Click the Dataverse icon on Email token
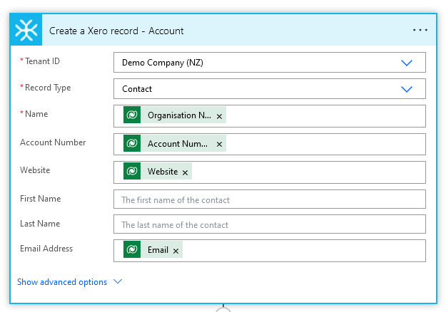Screen dimensions: 446x312 (132, 249)
